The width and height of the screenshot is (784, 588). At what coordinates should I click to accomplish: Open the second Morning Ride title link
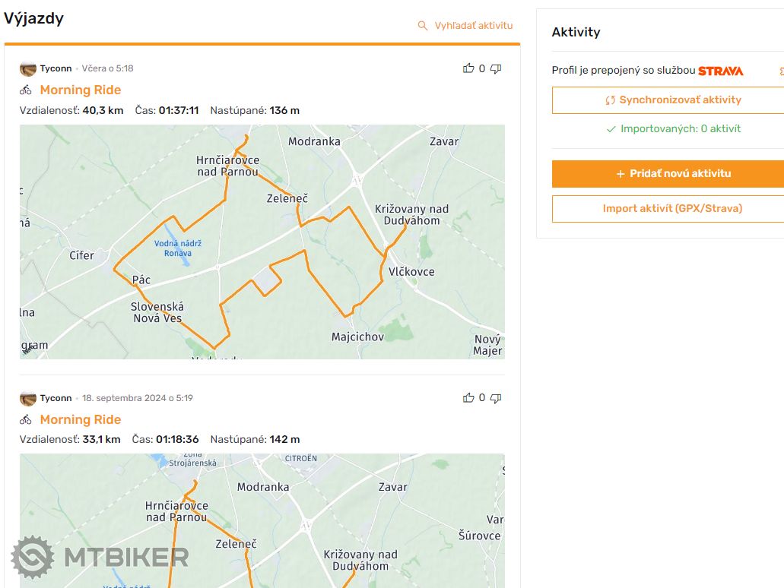81,419
